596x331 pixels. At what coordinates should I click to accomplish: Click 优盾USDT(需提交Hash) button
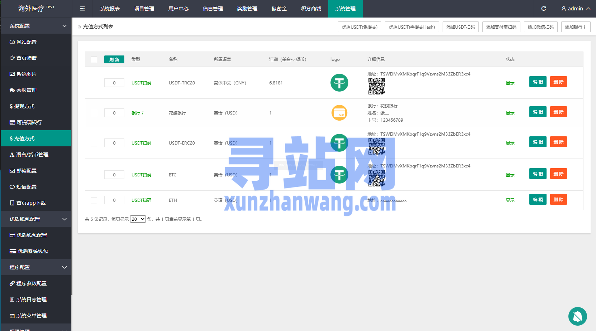pyautogui.click(x=412, y=27)
